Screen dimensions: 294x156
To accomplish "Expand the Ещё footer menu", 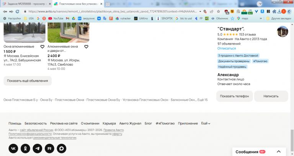I will pyautogui.click(x=206, y=123).
